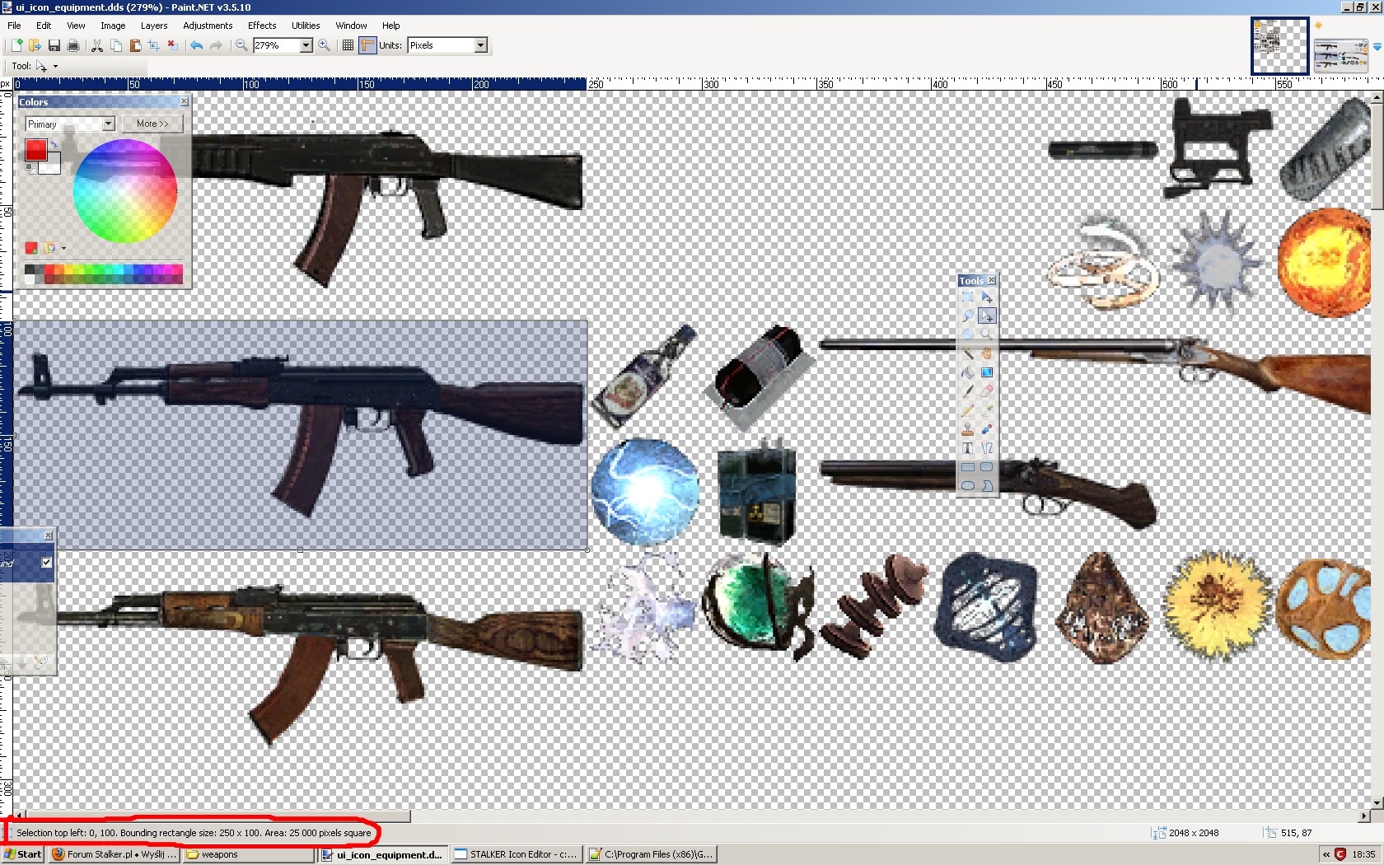Click the Start button on taskbar

(x=23, y=854)
